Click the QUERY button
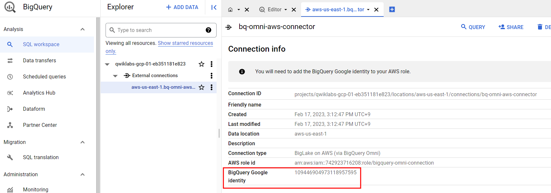The width and height of the screenshot is (551, 193). pyautogui.click(x=473, y=27)
